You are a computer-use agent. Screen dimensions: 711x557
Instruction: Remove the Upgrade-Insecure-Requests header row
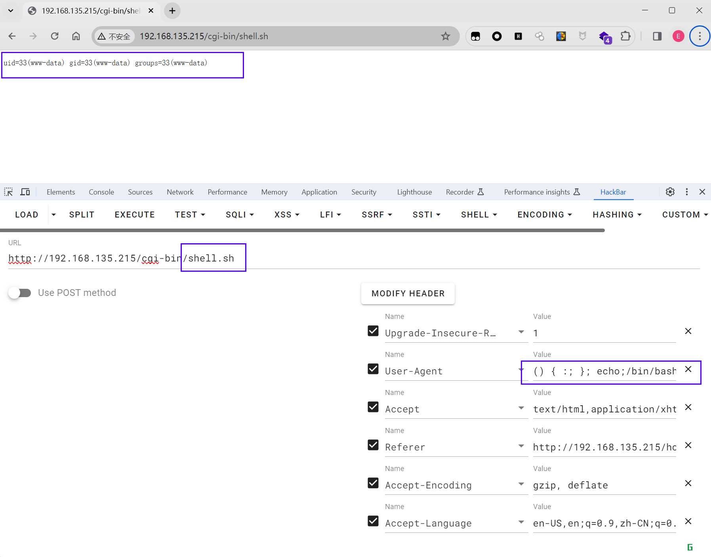[688, 331]
